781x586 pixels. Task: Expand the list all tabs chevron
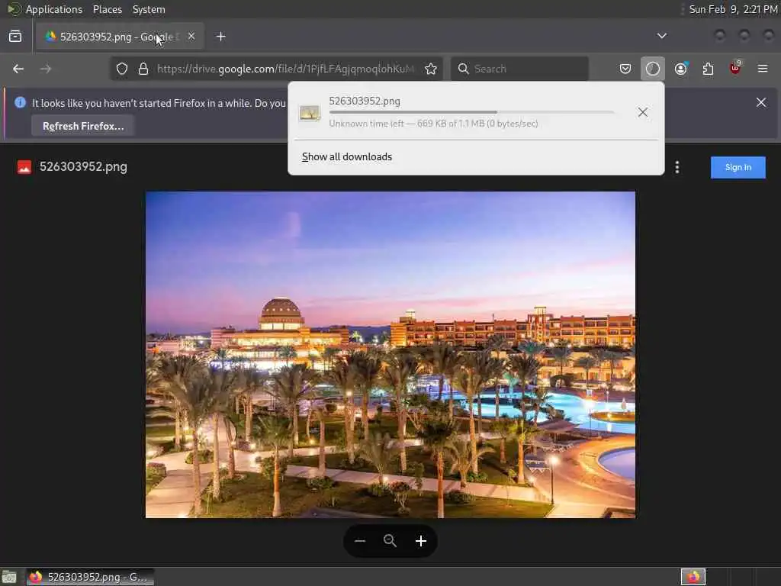tap(661, 36)
